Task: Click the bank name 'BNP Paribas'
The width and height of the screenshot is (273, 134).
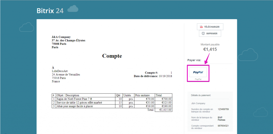Action: coord(221,119)
